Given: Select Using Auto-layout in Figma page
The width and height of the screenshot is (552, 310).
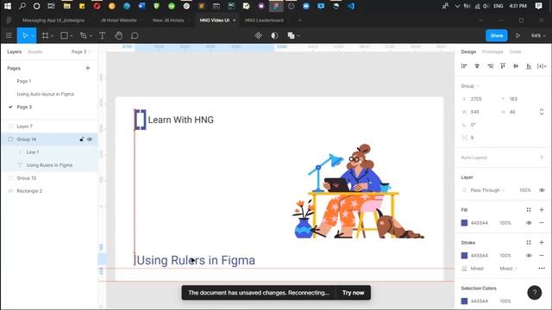Looking at the screenshot, I should click(x=46, y=94).
